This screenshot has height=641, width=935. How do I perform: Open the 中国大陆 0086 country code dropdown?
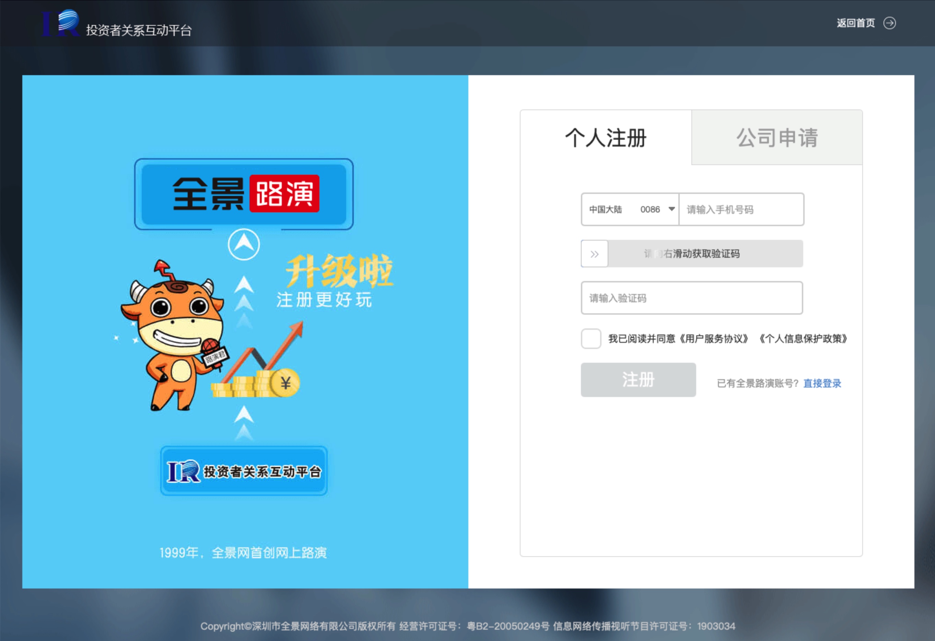630,209
